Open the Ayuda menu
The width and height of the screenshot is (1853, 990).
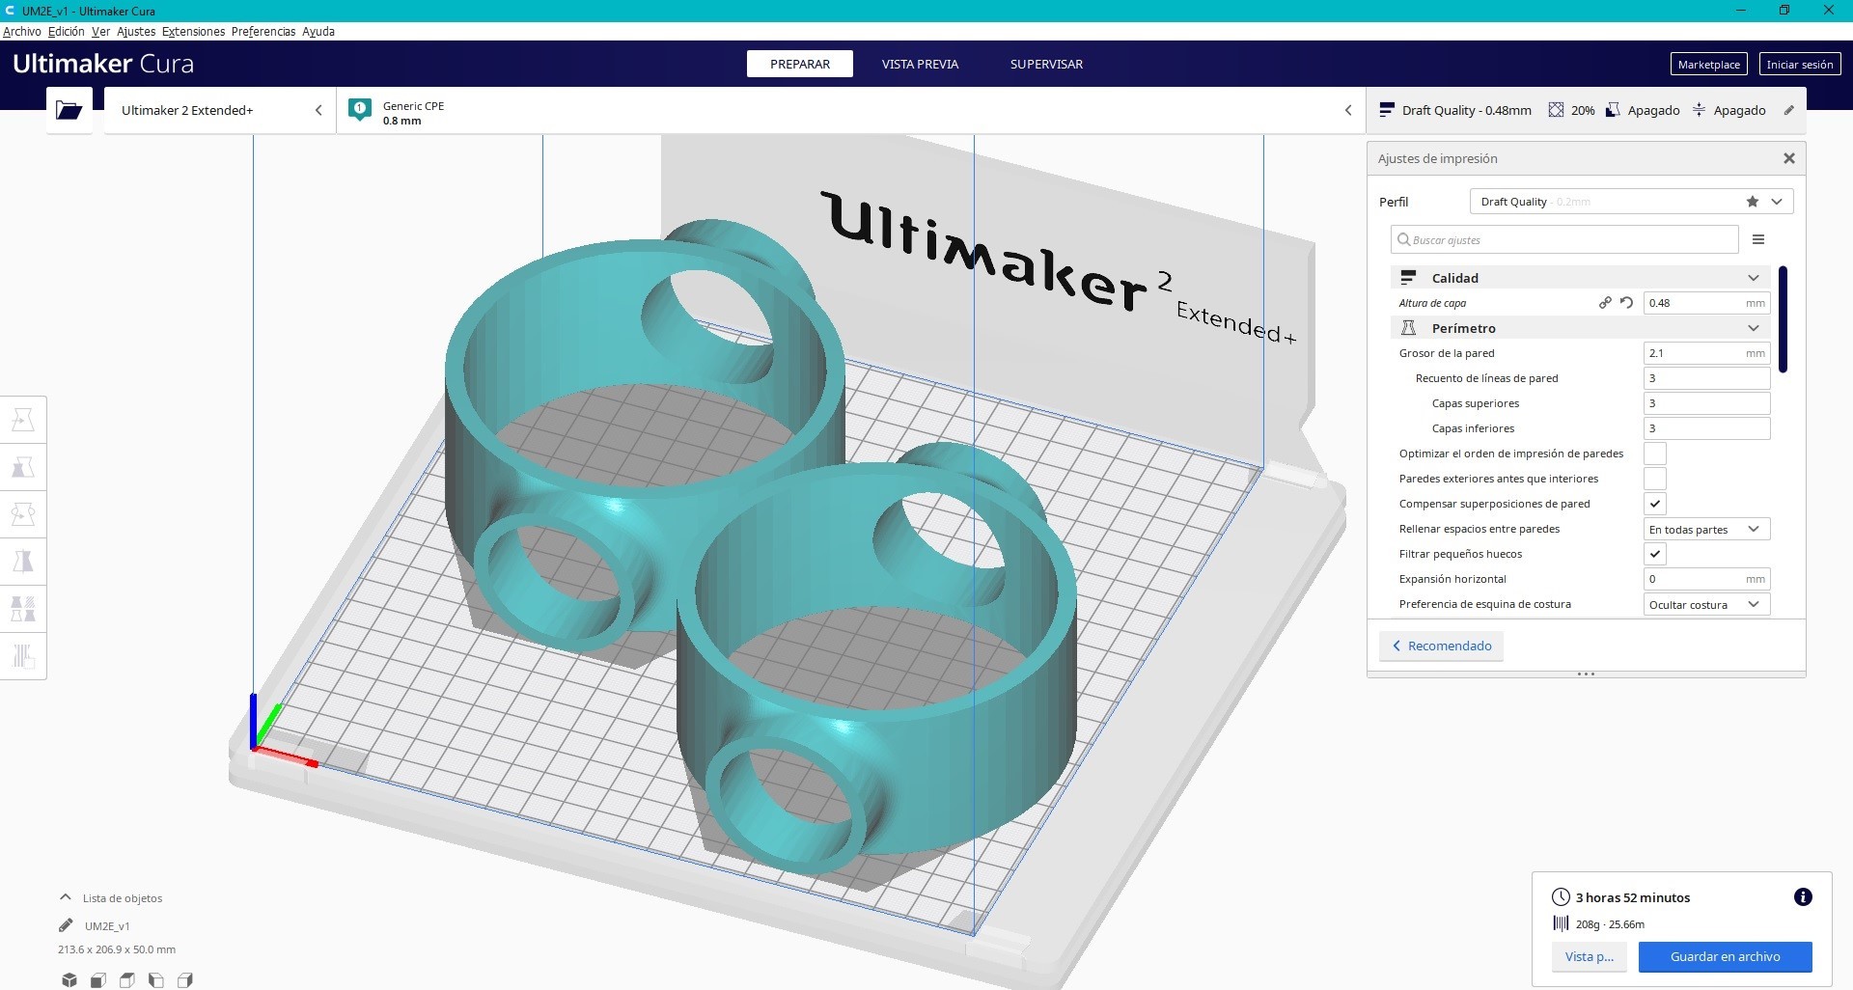318,31
